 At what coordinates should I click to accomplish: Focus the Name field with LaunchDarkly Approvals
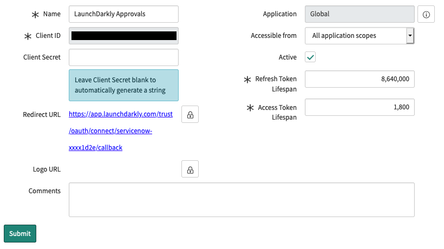coord(123,14)
